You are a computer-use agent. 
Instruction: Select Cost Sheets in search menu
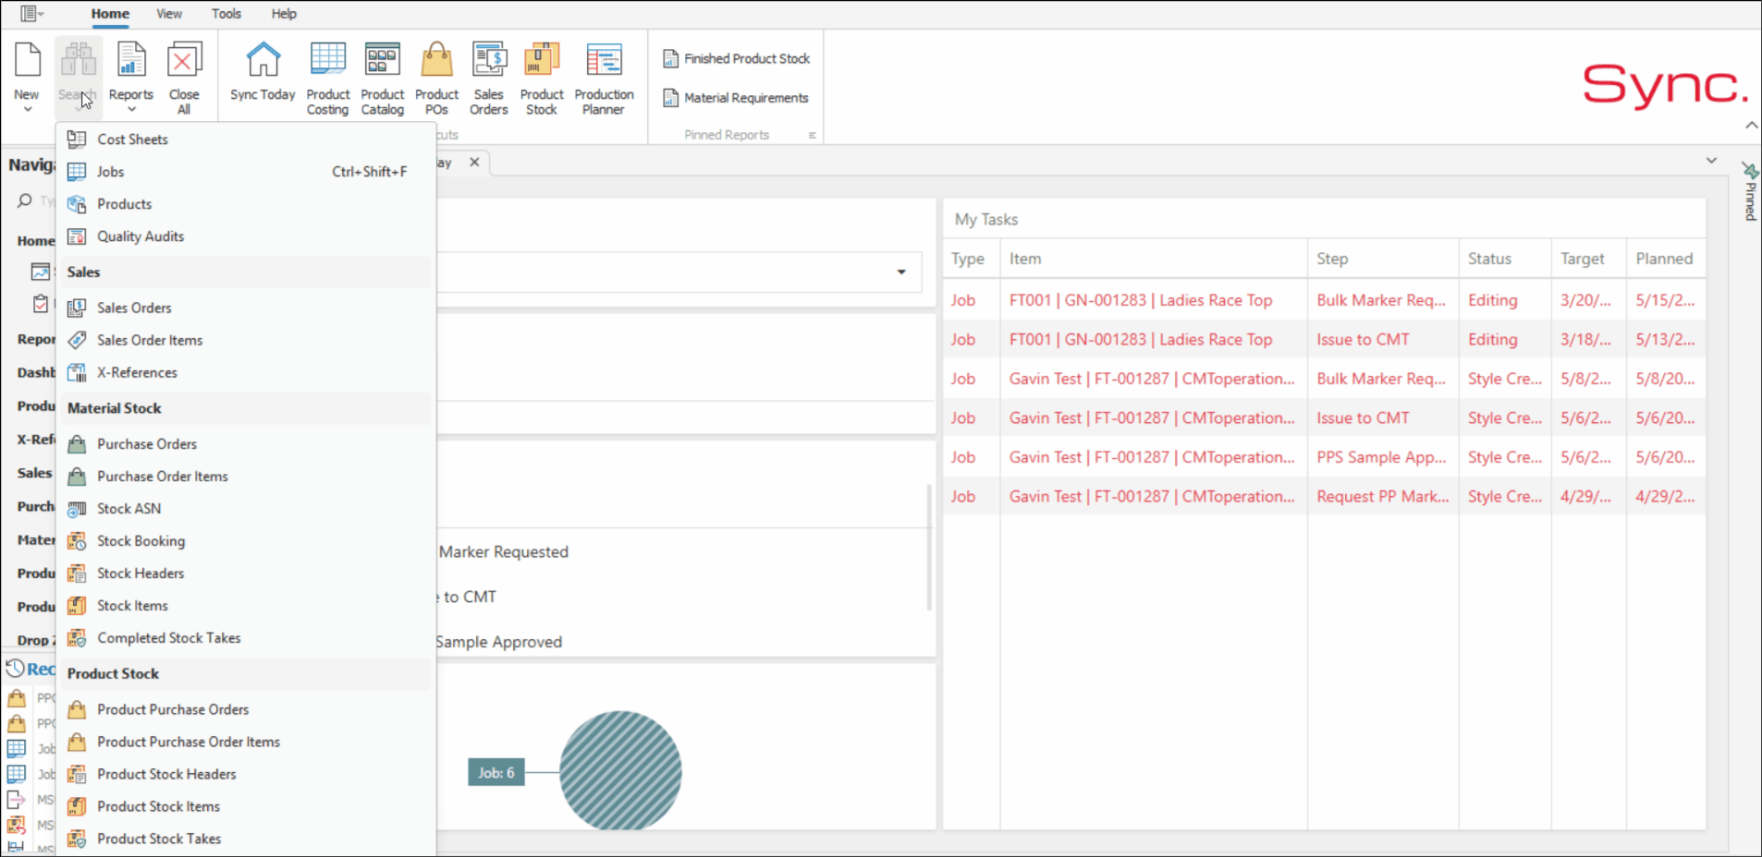coord(246,139)
